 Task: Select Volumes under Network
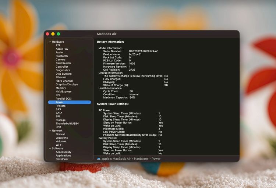(61, 141)
